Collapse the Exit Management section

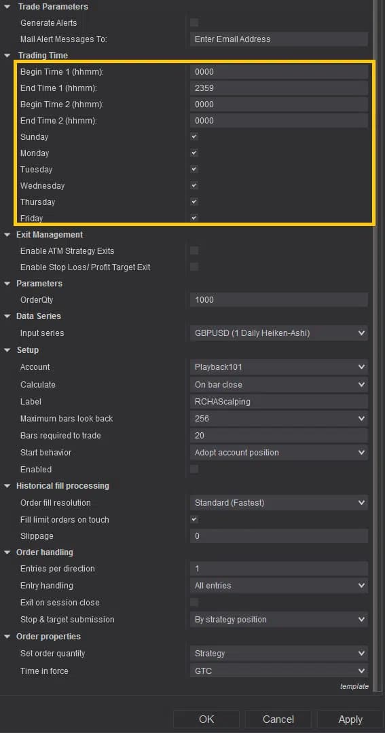tap(7, 235)
